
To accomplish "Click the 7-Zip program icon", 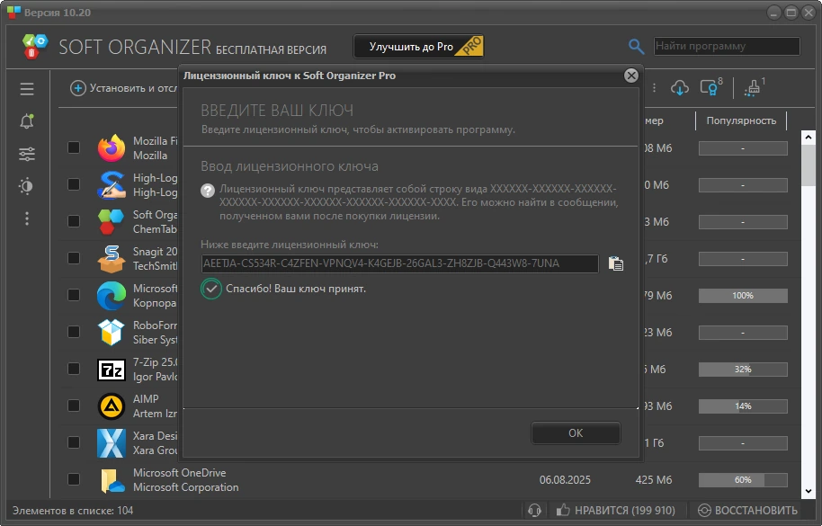I will (x=112, y=370).
